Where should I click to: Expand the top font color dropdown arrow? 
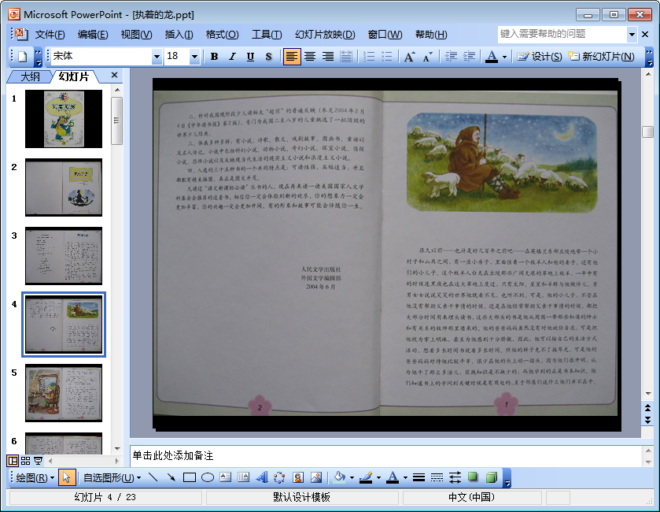pos(504,57)
